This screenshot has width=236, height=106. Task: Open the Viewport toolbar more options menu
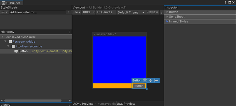pyautogui.click(x=162, y=12)
